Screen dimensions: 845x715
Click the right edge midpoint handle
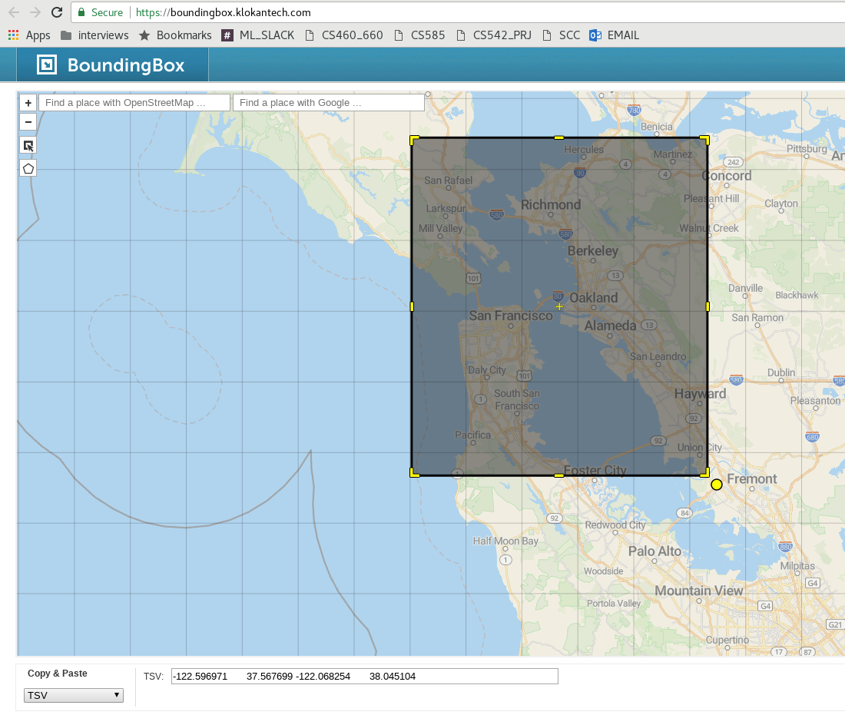point(707,306)
